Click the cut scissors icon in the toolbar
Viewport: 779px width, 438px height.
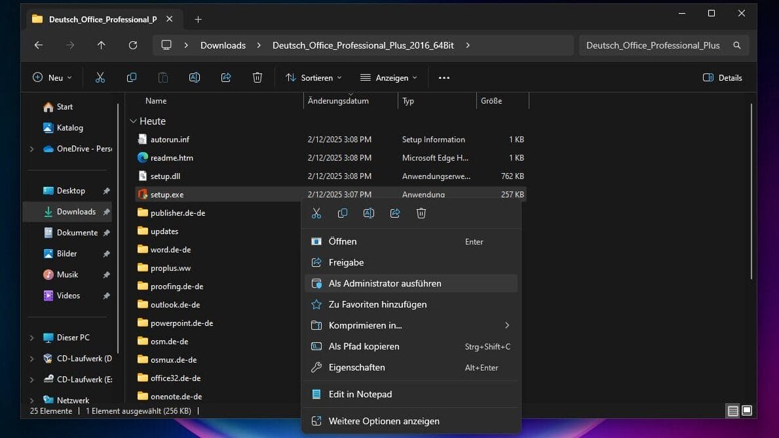click(x=100, y=77)
